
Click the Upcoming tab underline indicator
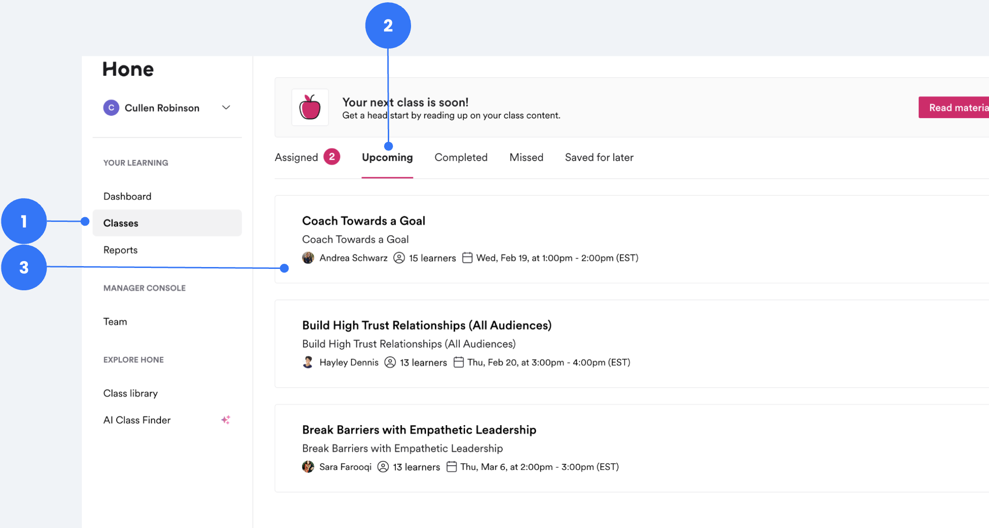pos(387,177)
